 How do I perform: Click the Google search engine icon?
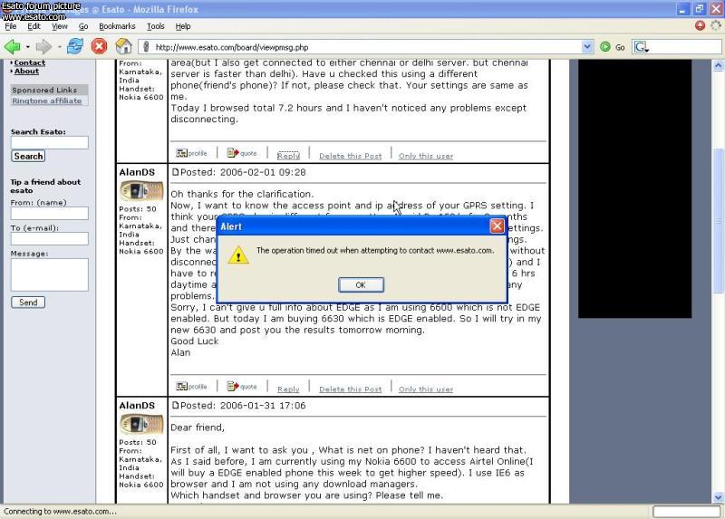tap(641, 47)
